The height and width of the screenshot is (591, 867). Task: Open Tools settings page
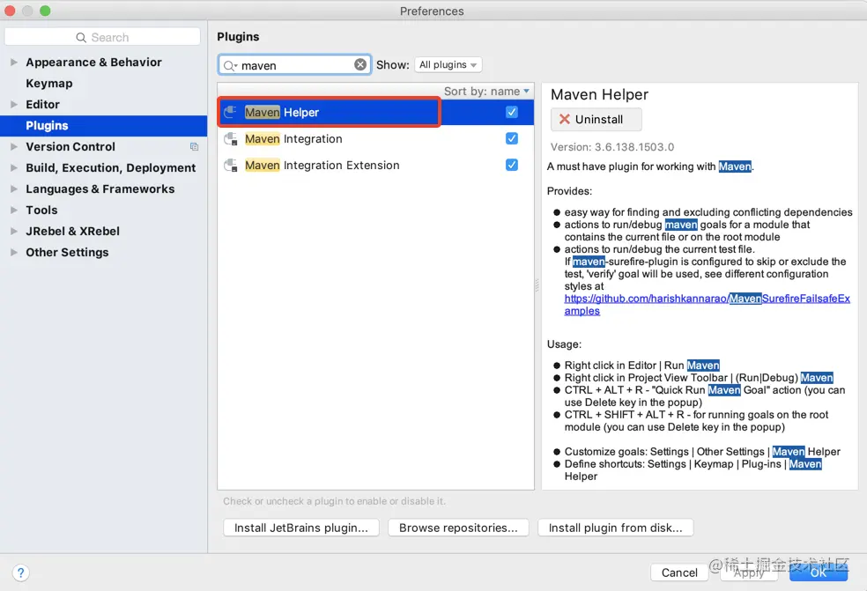(41, 211)
